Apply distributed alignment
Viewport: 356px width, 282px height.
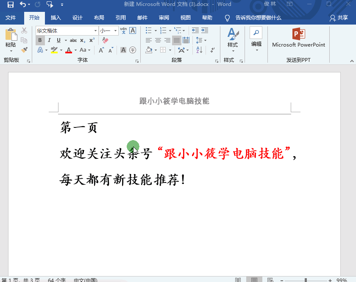tap(186, 40)
